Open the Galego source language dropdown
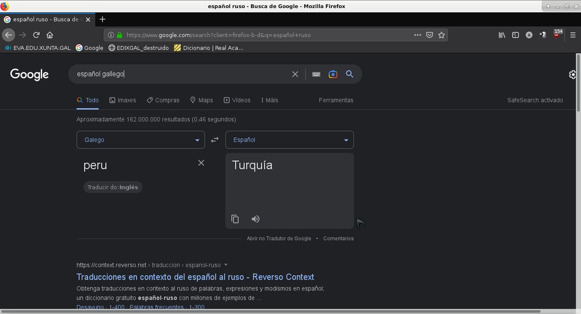 140,139
